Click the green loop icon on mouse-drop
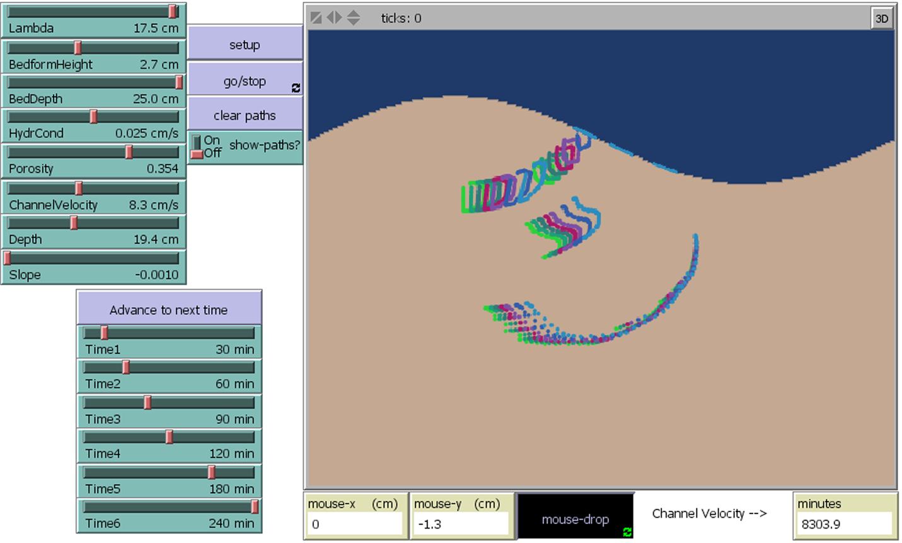This screenshot has width=902, height=543. click(627, 532)
